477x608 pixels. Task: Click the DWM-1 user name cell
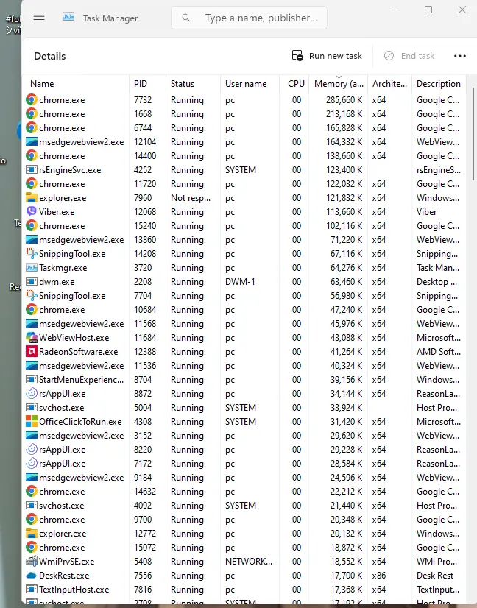[x=240, y=281]
